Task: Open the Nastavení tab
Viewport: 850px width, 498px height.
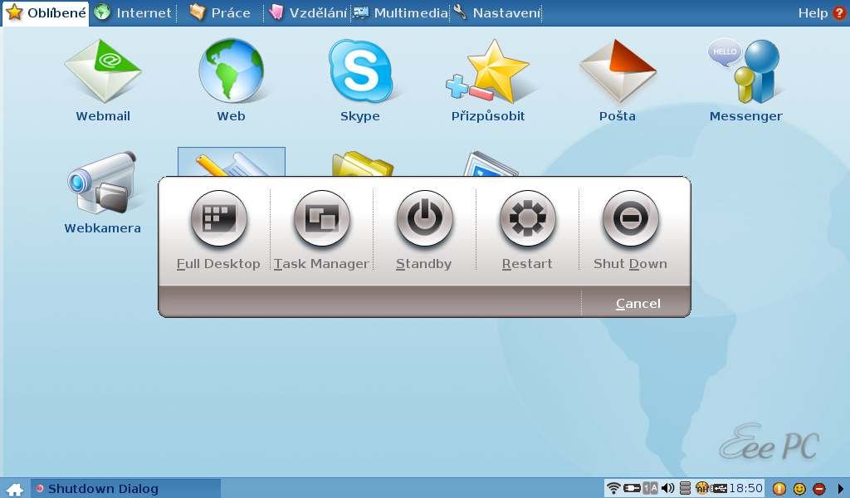Action: point(497,12)
